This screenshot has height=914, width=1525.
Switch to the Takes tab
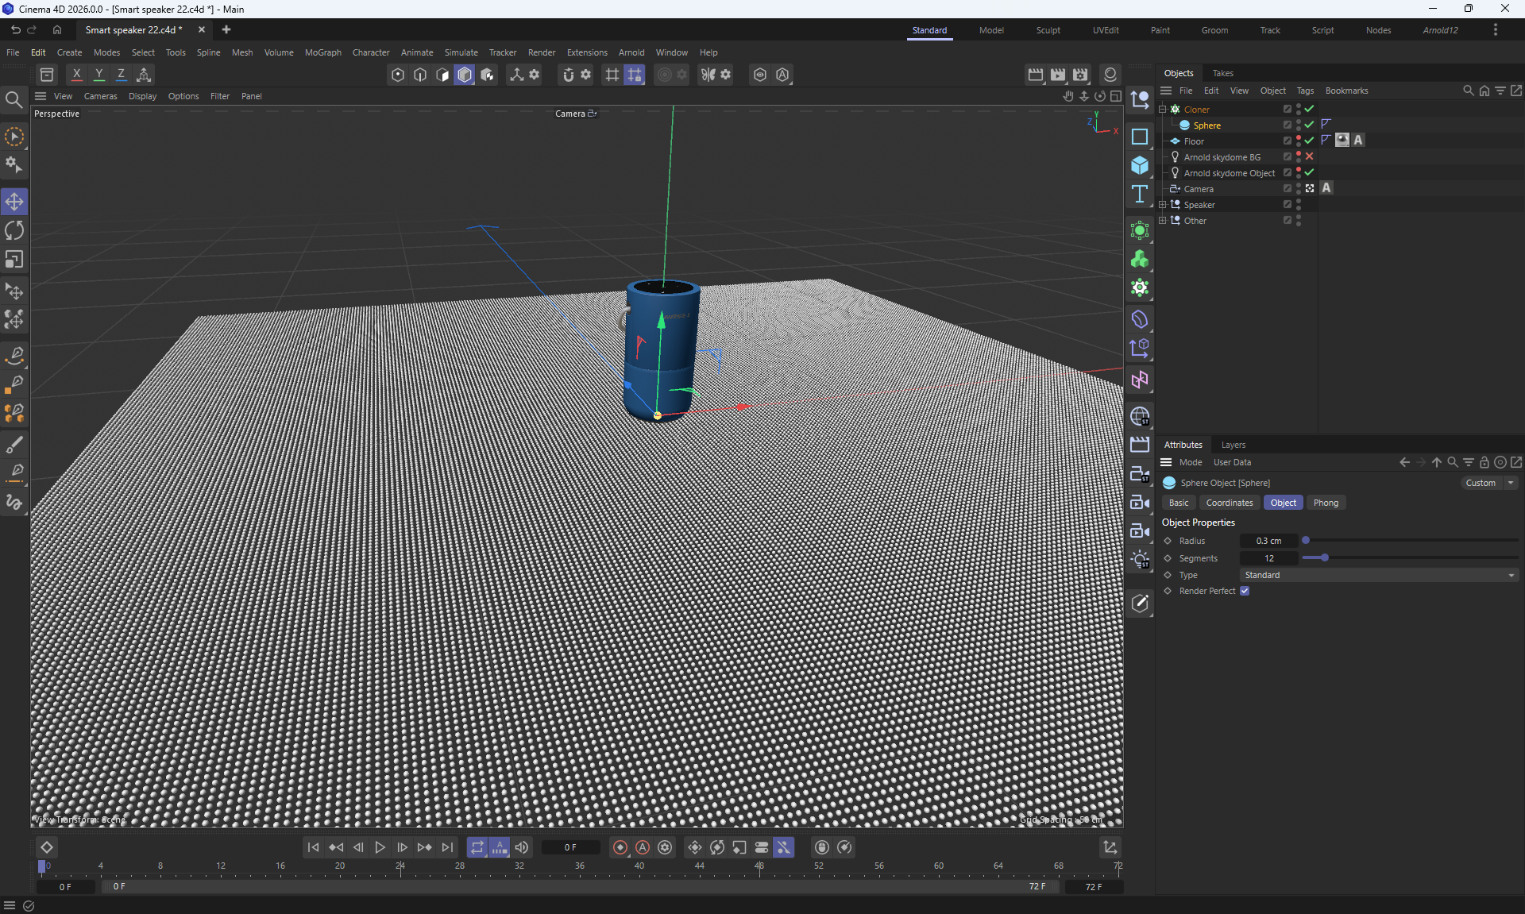coord(1222,73)
